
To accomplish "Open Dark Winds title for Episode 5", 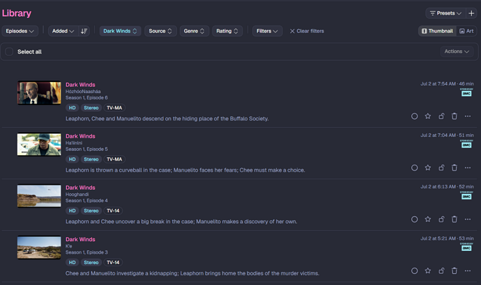I will (x=80, y=136).
